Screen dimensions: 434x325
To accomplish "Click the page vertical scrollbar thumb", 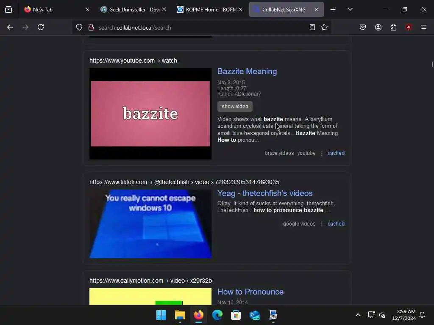I will pyautogui.click(x=432, y=64).
